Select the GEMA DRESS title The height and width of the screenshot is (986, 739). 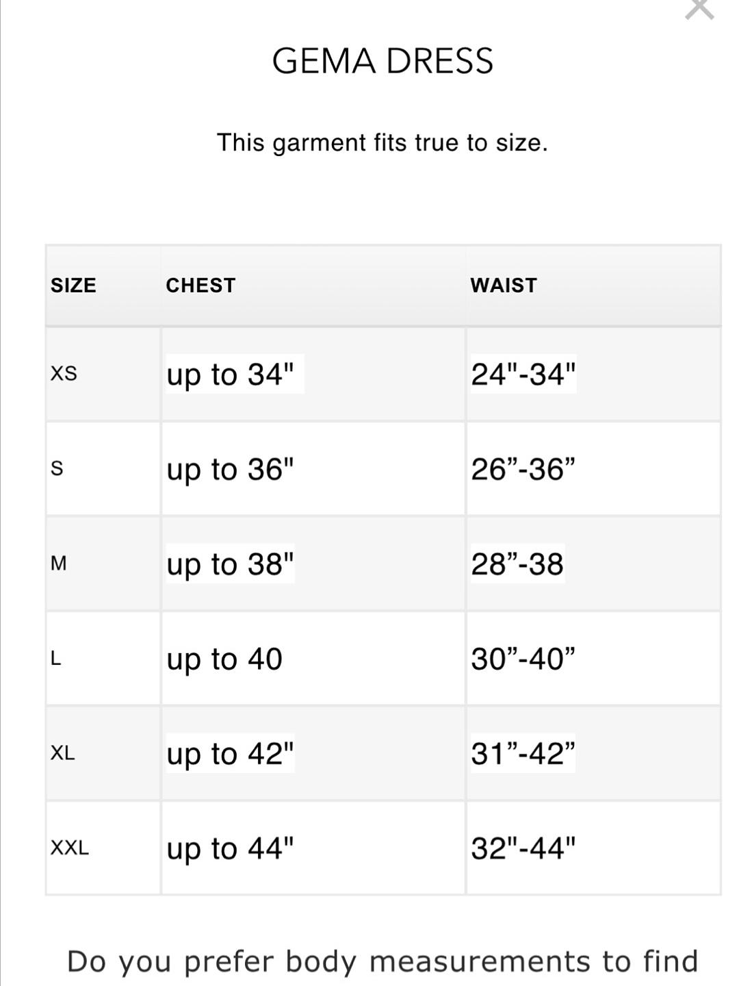(383, 61)
